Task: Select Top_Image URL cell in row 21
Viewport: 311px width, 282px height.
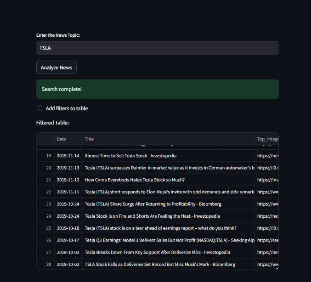Action: 266,180
